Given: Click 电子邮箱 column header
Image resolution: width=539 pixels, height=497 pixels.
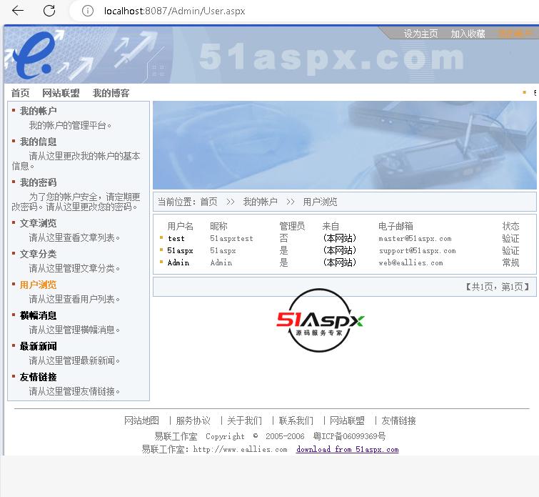Looking at the screenshot, I should click(396, 226).
